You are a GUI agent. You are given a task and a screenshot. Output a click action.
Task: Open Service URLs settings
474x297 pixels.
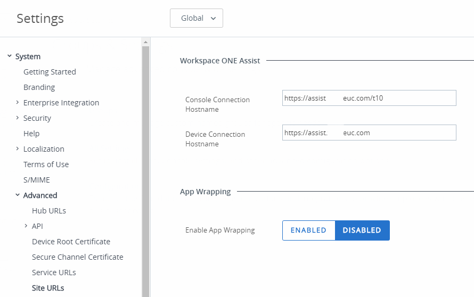click(x=54, y=273)
